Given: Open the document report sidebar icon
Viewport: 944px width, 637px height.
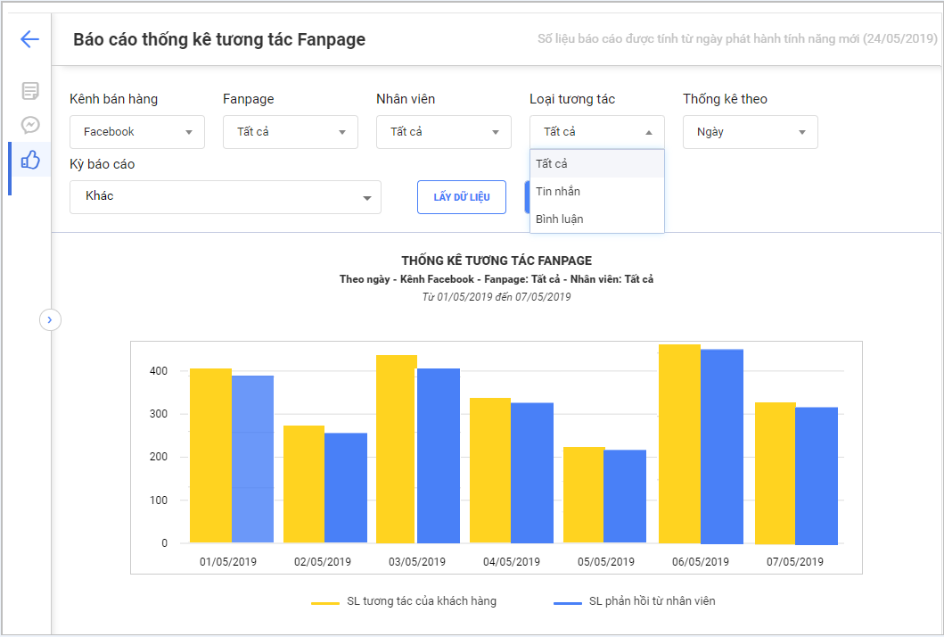Looking at the screenshot, I should click(x=30, y=91).
